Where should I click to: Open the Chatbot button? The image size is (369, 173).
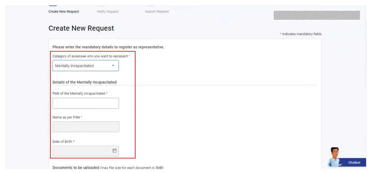pyautogui.click(x=354, y=163)
